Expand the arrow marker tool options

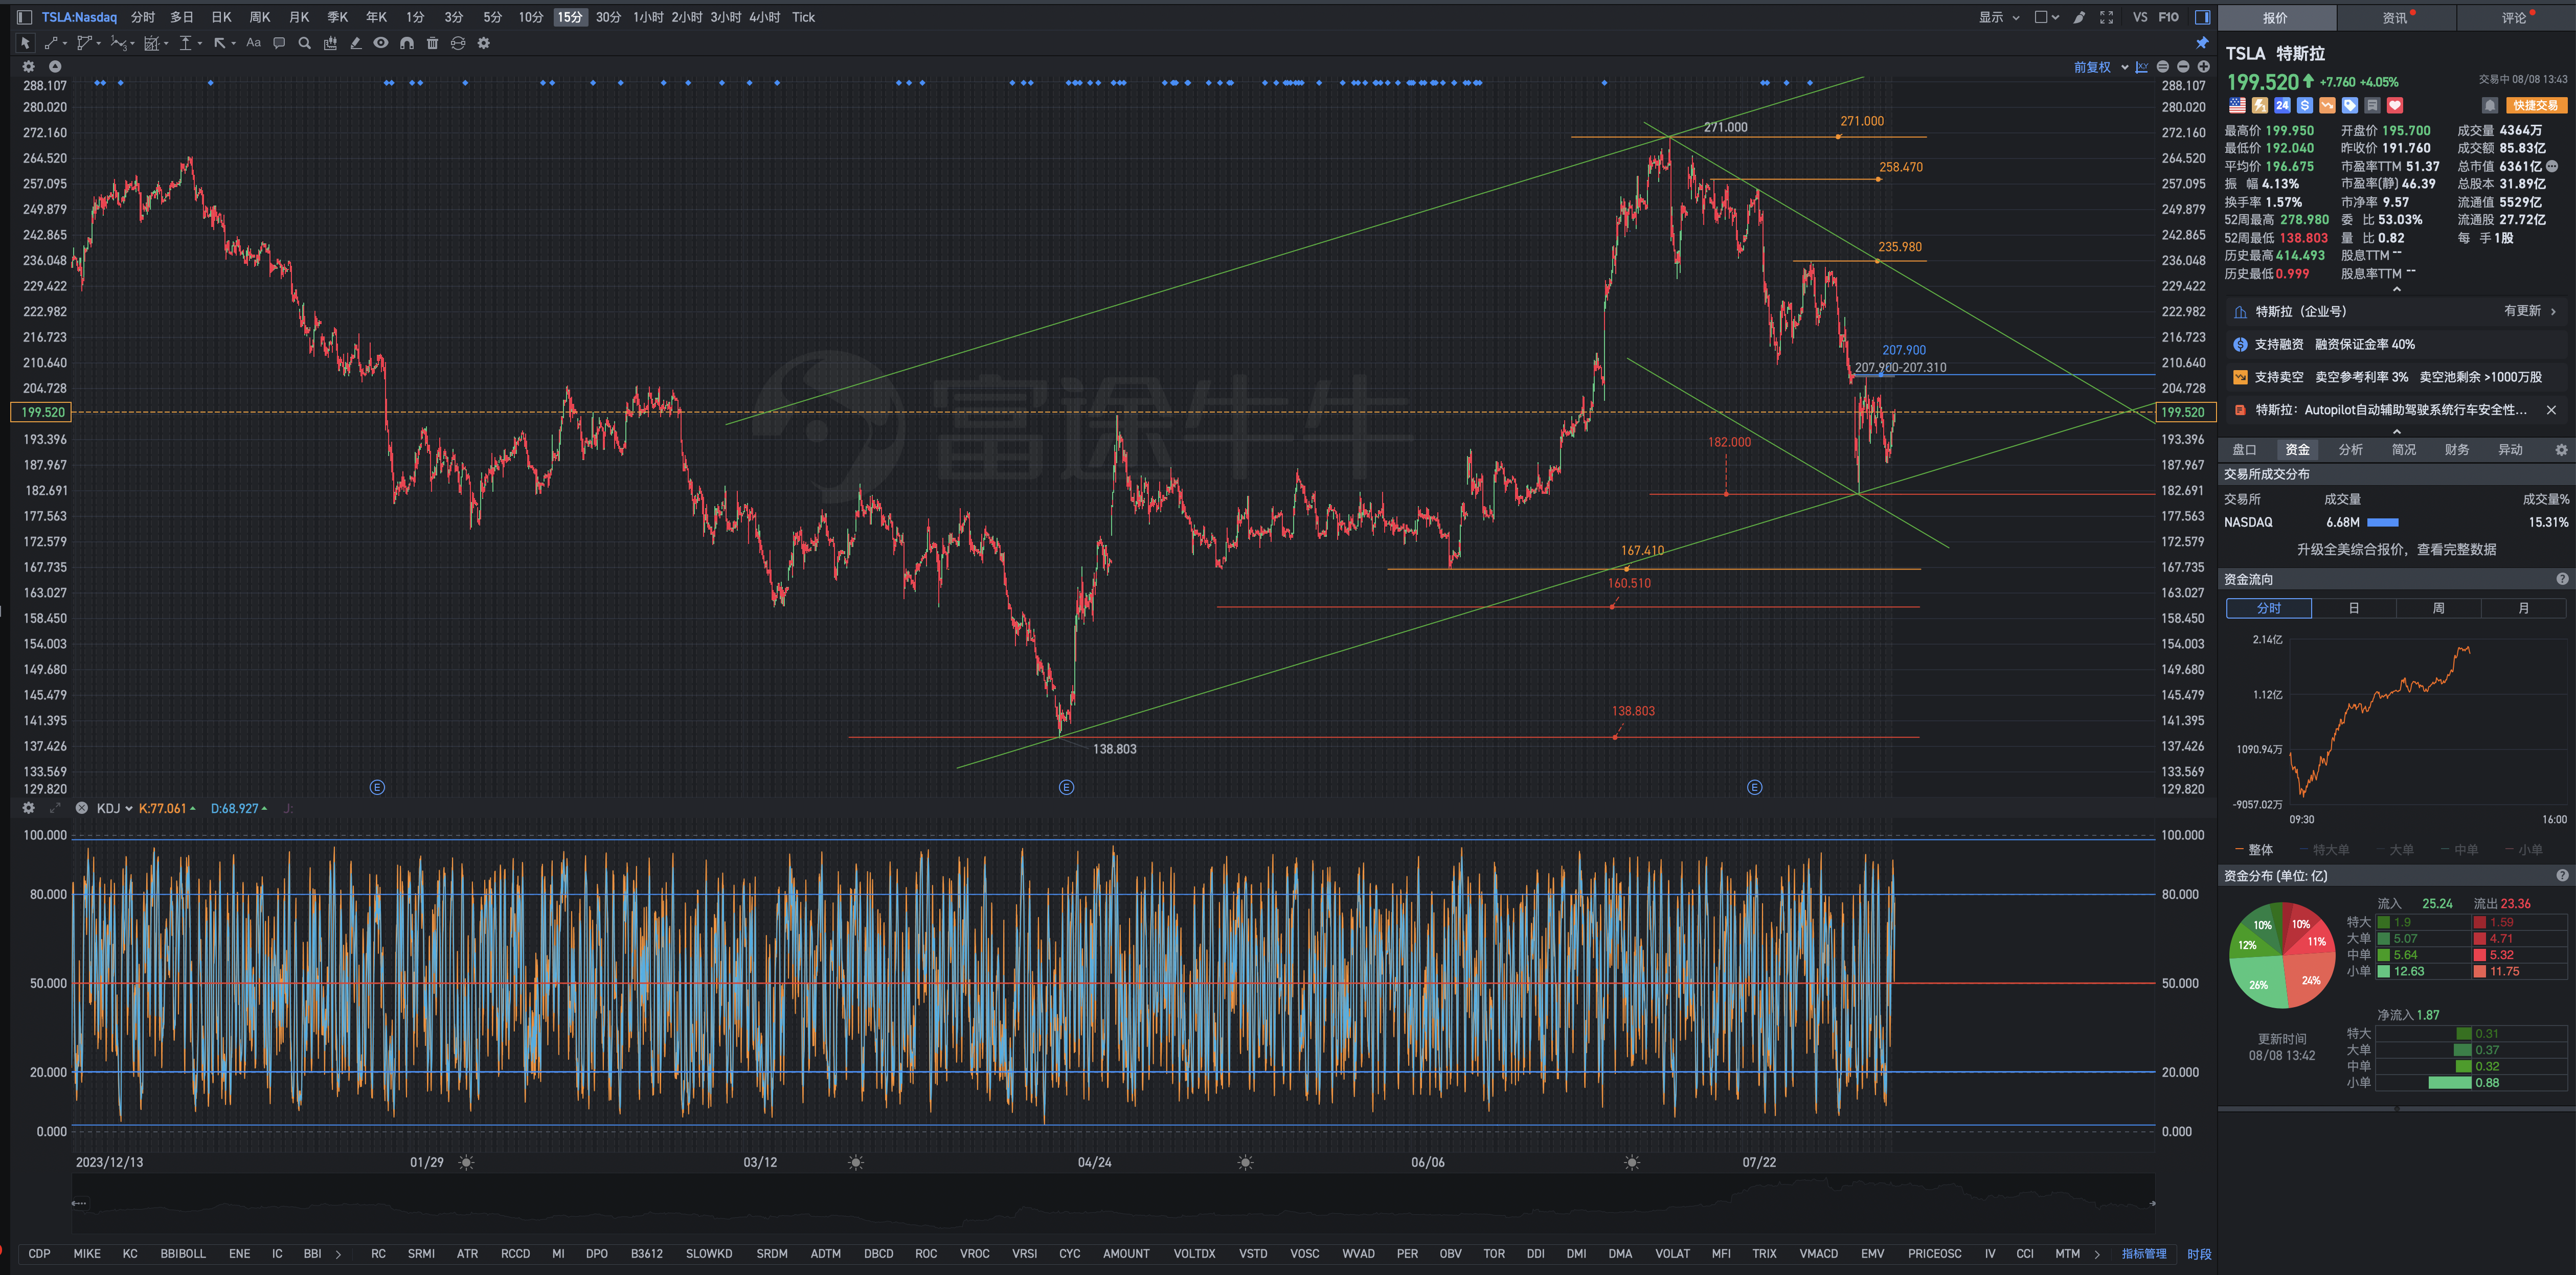pyautogui.click(x=233, y=44)
